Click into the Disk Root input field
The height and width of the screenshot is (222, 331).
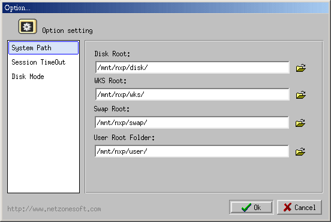click(x=192, y=68)
